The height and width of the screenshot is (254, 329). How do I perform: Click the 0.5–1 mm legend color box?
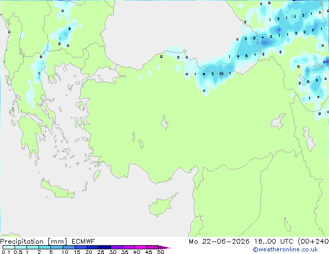pos(21,247)
